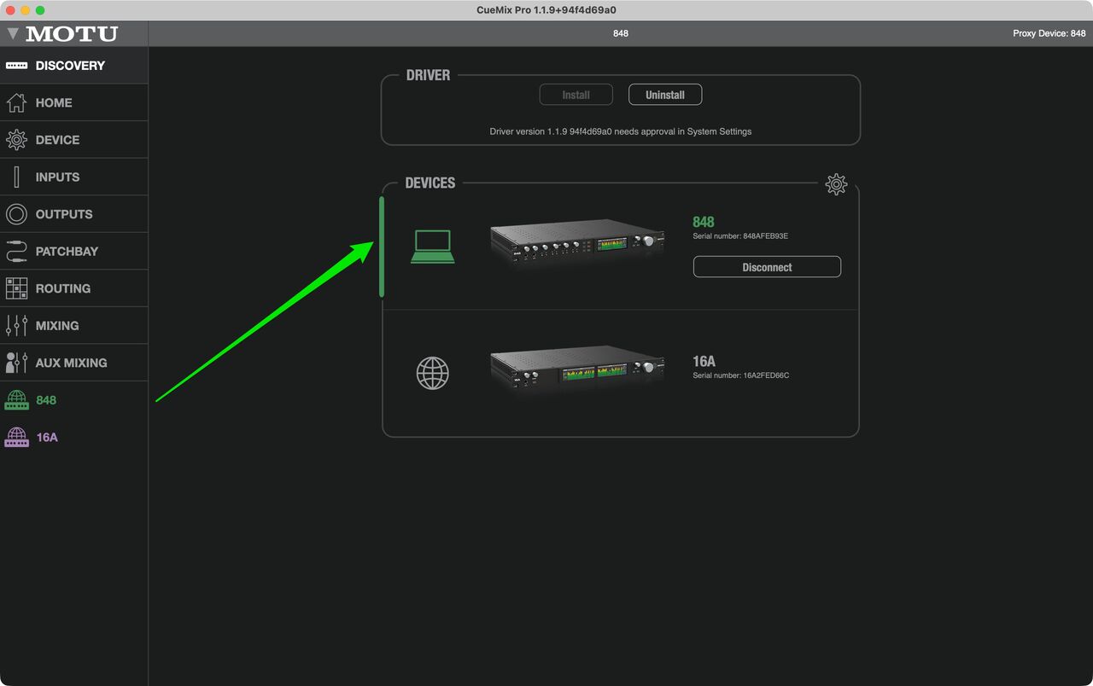Select the Patchbay tab
The height and width of the screenshot is (686, 1093).
[74, 251]
